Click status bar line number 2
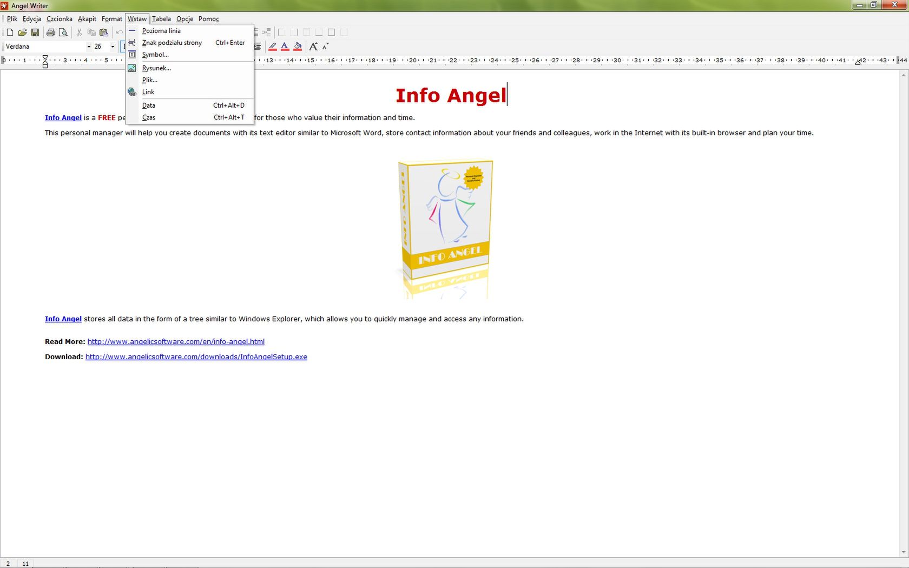909x568 pixels. (x=8, y=563)
